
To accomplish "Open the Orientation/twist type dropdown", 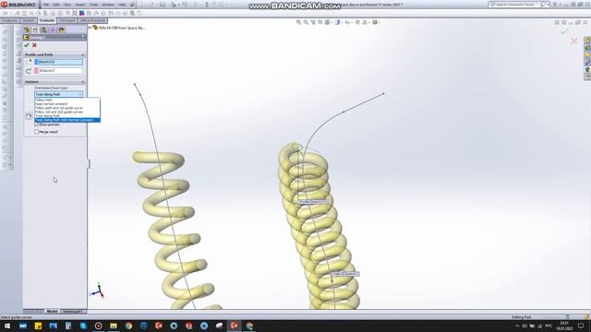I will tap(59, 94).
